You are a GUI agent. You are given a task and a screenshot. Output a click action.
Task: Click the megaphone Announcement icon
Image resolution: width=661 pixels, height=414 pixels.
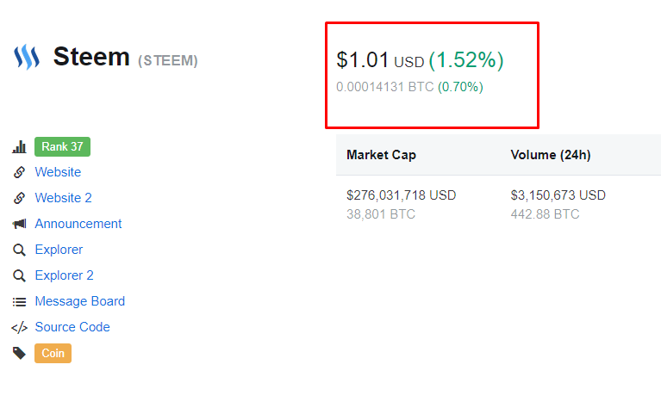click(x=19, y=224)
